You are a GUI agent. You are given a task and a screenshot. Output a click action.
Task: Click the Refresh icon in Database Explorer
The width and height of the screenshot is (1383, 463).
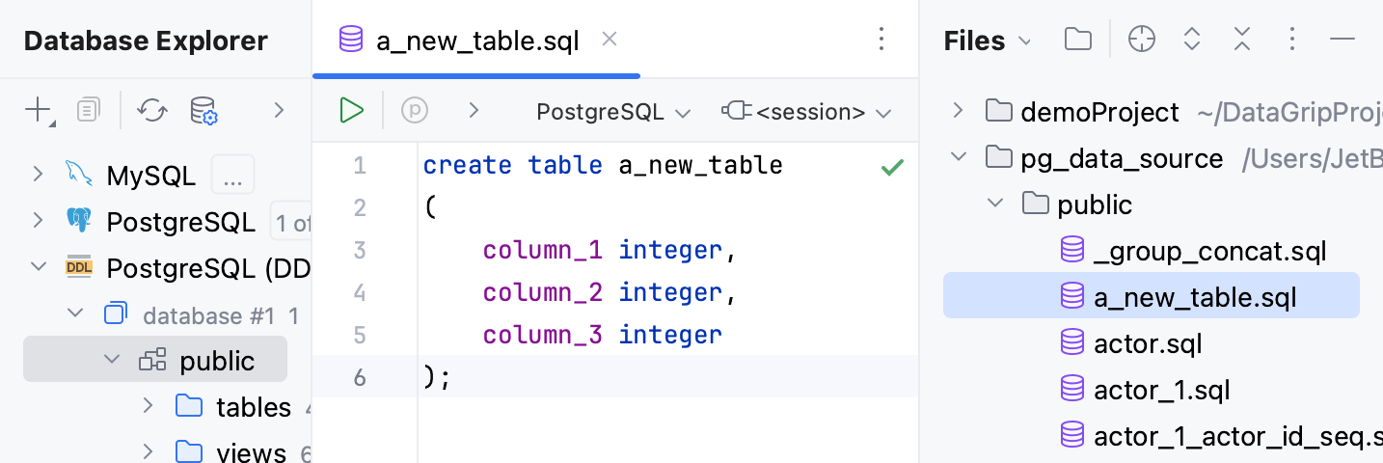151,110
